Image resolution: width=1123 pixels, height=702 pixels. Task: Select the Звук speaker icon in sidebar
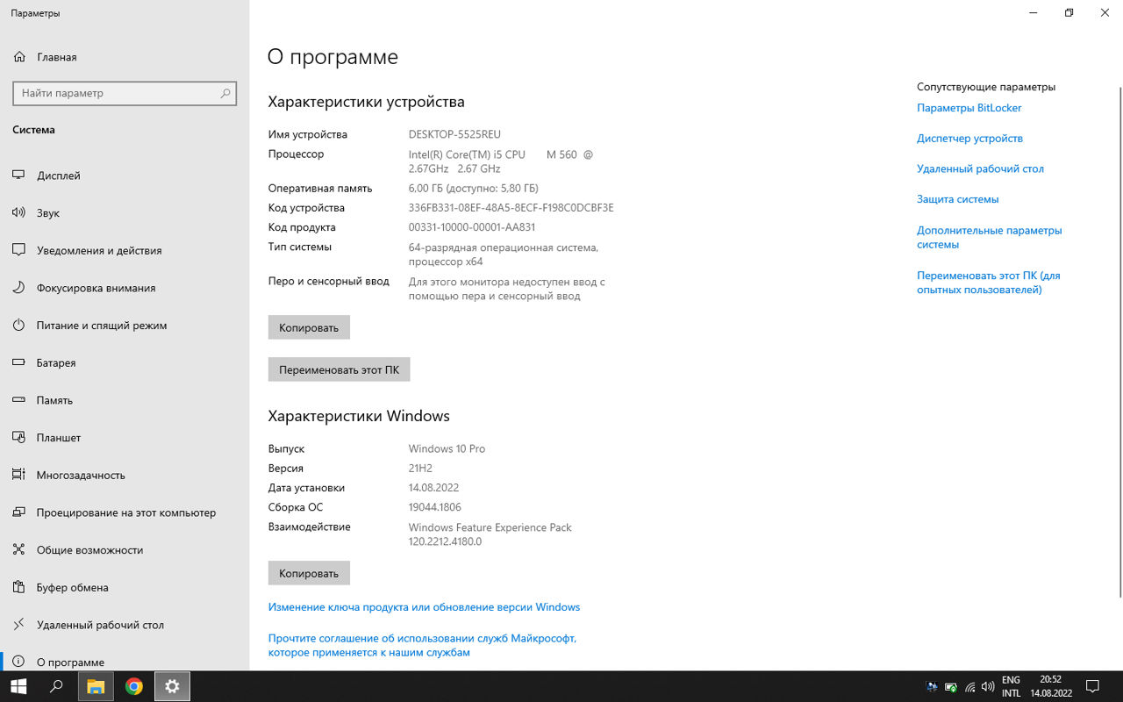click(x=18, y=213)
